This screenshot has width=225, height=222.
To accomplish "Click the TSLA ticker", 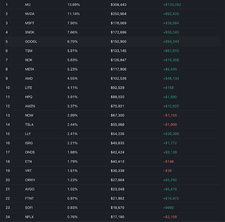I will tap(29, 125).
